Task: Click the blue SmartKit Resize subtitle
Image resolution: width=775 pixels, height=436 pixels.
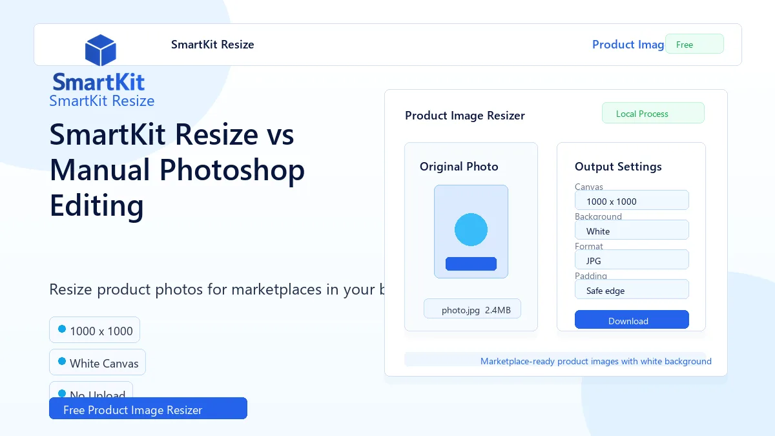Action: click(102, 101)
